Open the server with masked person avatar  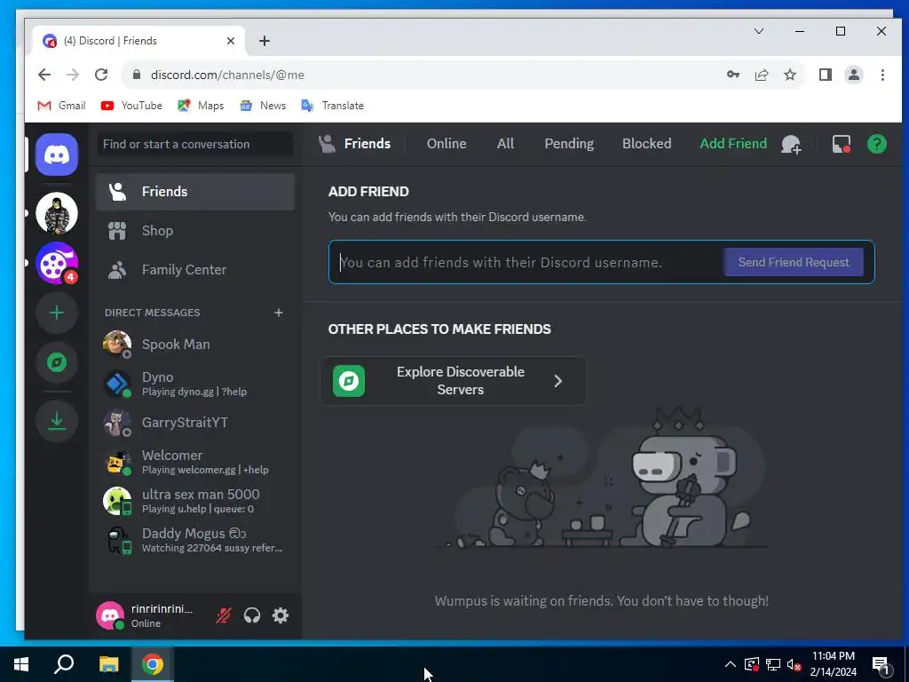point(57,213)
